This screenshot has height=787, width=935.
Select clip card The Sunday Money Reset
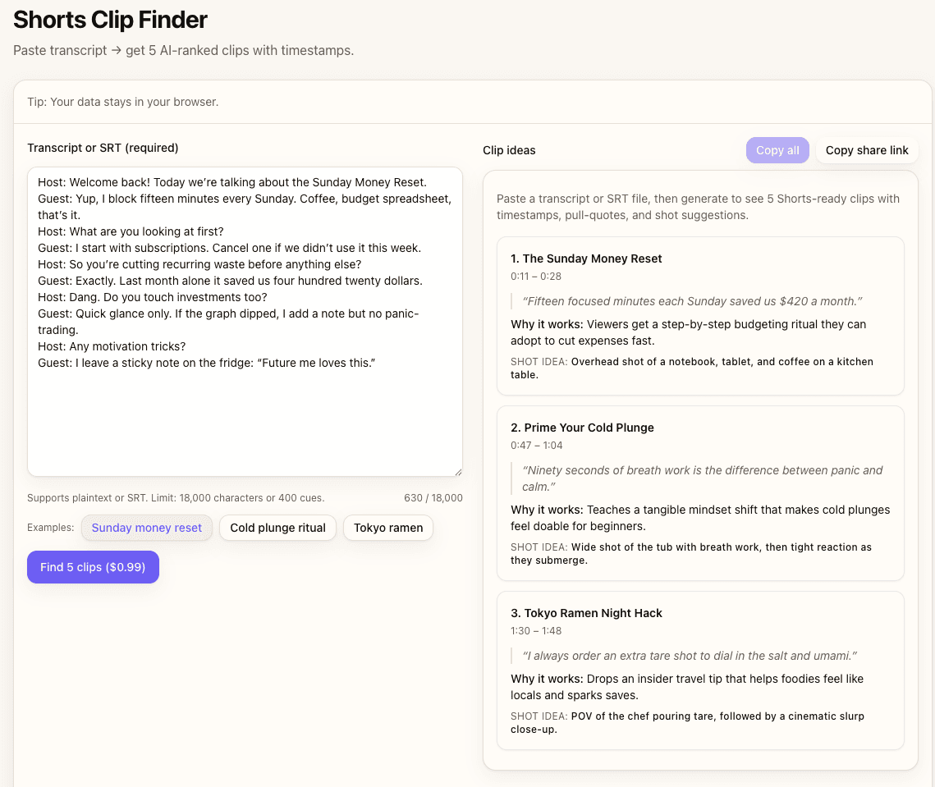coord(700,316)
